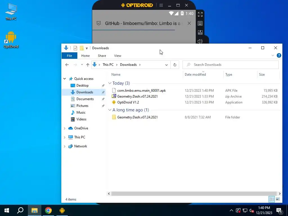
Task: Open Chrome from the taskbar
Action: pyautogui.click(x=48, y=210)
